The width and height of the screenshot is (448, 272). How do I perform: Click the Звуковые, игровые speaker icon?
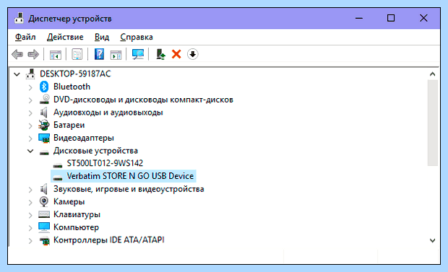[43, 189]
